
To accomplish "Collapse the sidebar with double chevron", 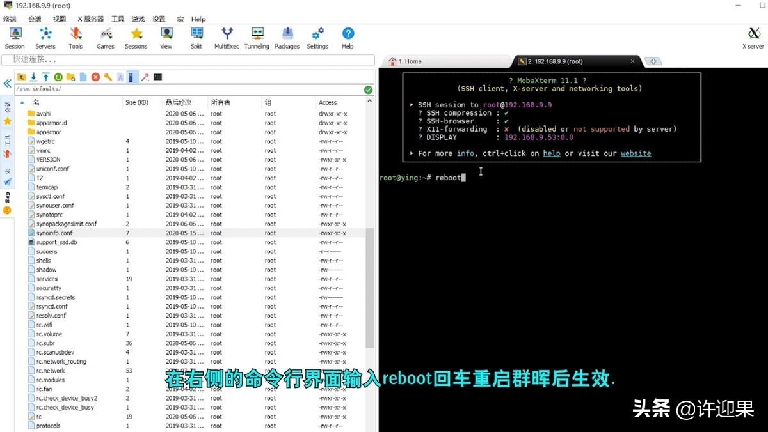I will (x=7, y=84).
